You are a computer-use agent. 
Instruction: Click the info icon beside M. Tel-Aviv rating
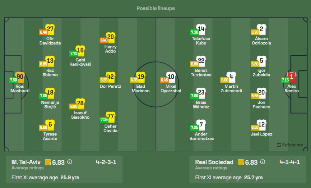70,162
